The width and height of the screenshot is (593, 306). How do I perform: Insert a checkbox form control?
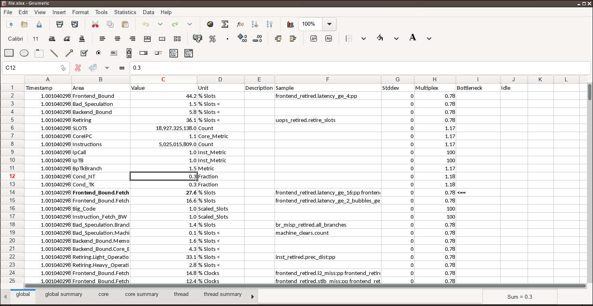click(84, 53)
